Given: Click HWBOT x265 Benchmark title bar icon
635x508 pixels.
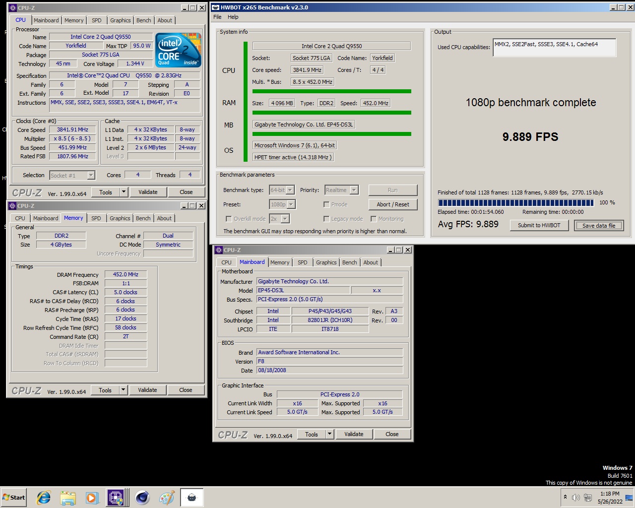Looking at the screenshot, I should click(x=216, y=7).
